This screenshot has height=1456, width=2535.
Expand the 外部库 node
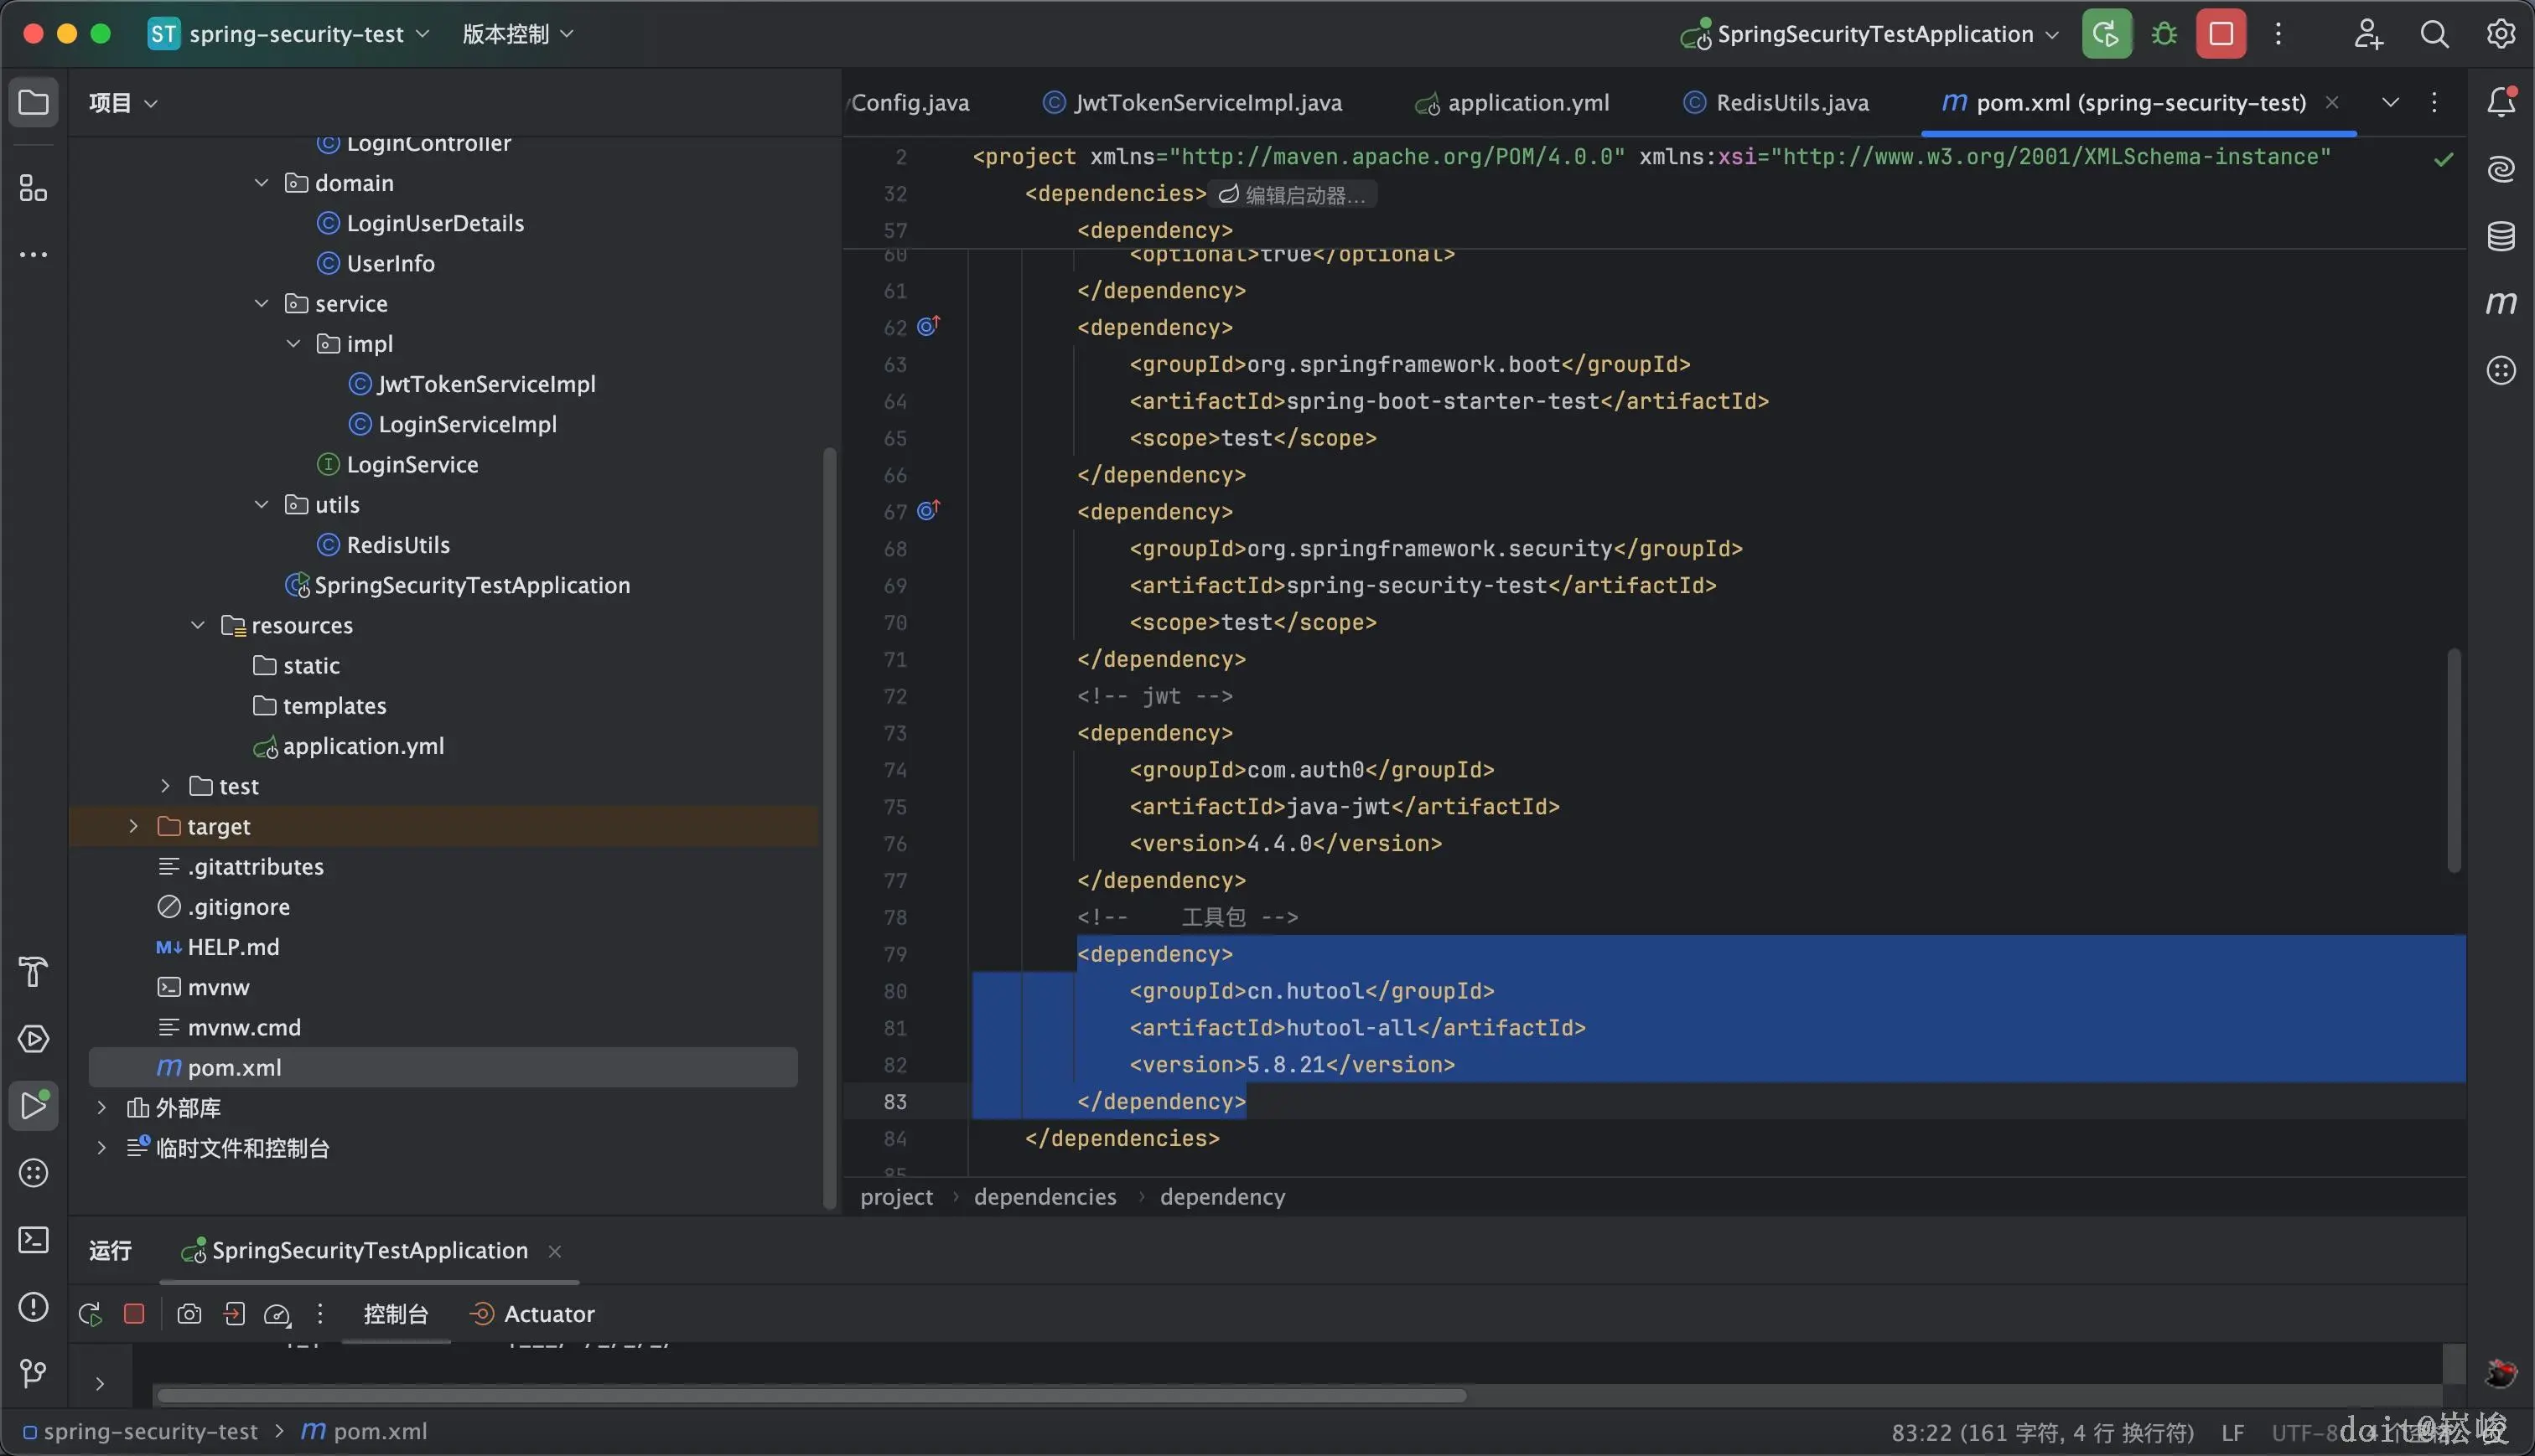pos(101,1107)
